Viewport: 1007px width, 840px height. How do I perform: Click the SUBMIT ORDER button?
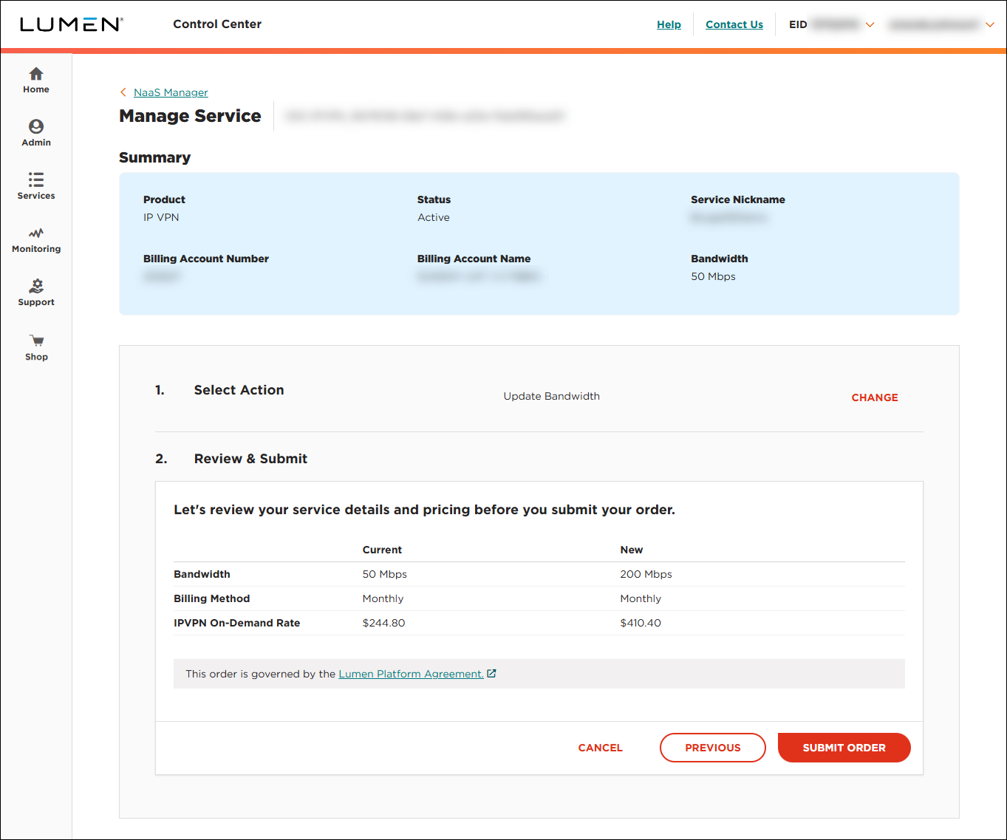tap(844, 748)
